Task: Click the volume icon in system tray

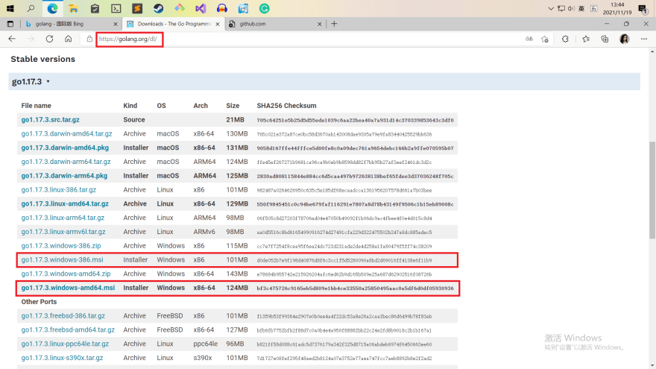Action: [x=571, y=8]
